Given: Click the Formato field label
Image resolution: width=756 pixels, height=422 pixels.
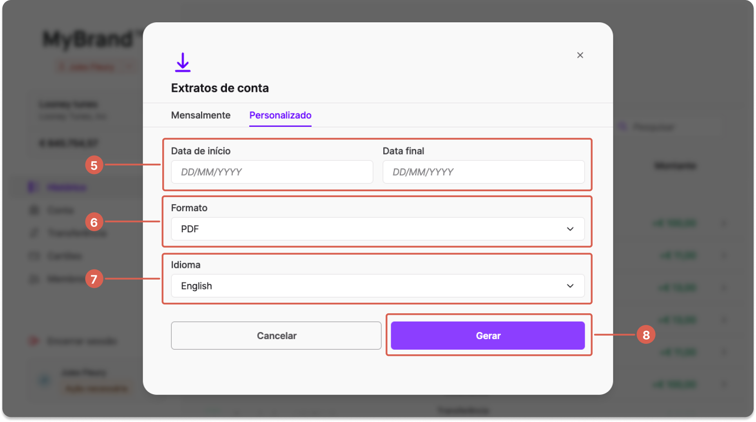Looking at the screenshot, I should (189, 208).
